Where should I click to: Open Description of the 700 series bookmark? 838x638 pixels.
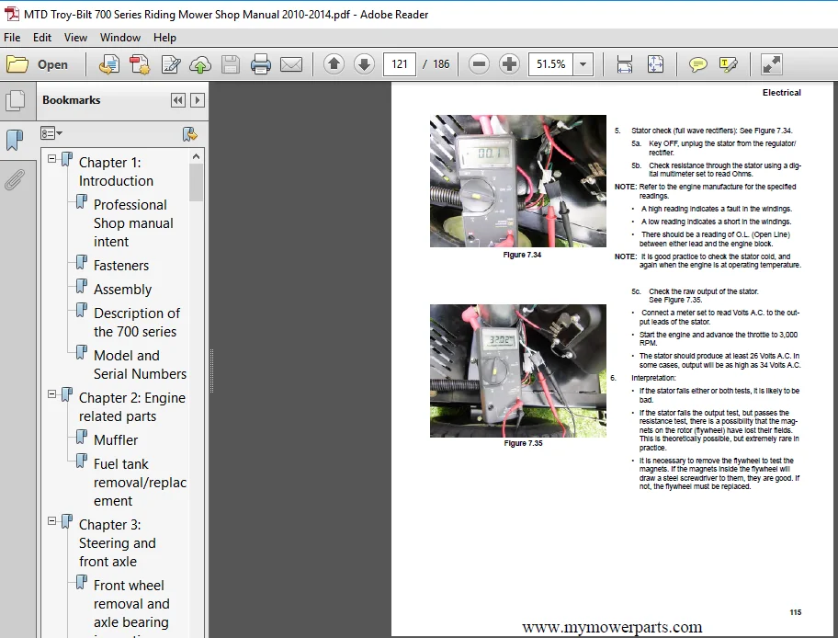(x=137, y=323)
